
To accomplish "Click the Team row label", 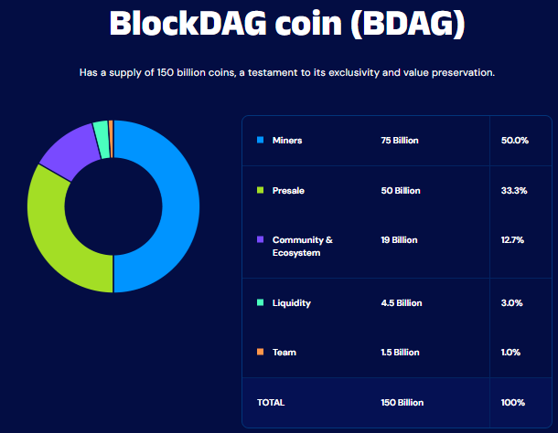I will point(284,353).
